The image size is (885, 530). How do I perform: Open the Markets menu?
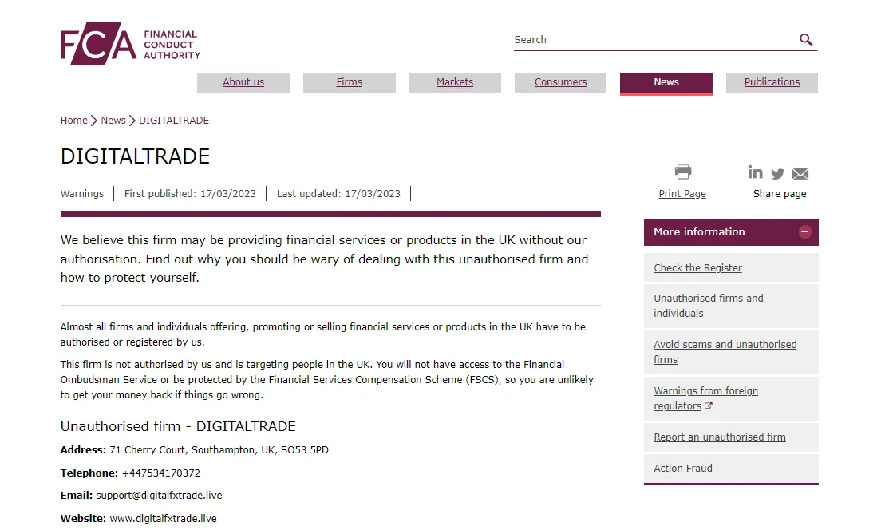click(x=455, y=82)
